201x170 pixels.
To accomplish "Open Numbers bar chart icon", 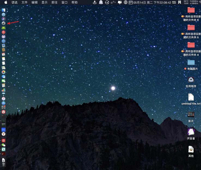I will (x=4, y=90).
